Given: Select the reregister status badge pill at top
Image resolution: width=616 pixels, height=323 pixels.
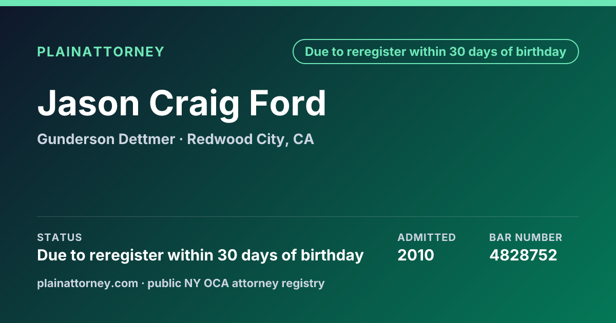Looking at the screenshot, I should [x=436, y=52].
